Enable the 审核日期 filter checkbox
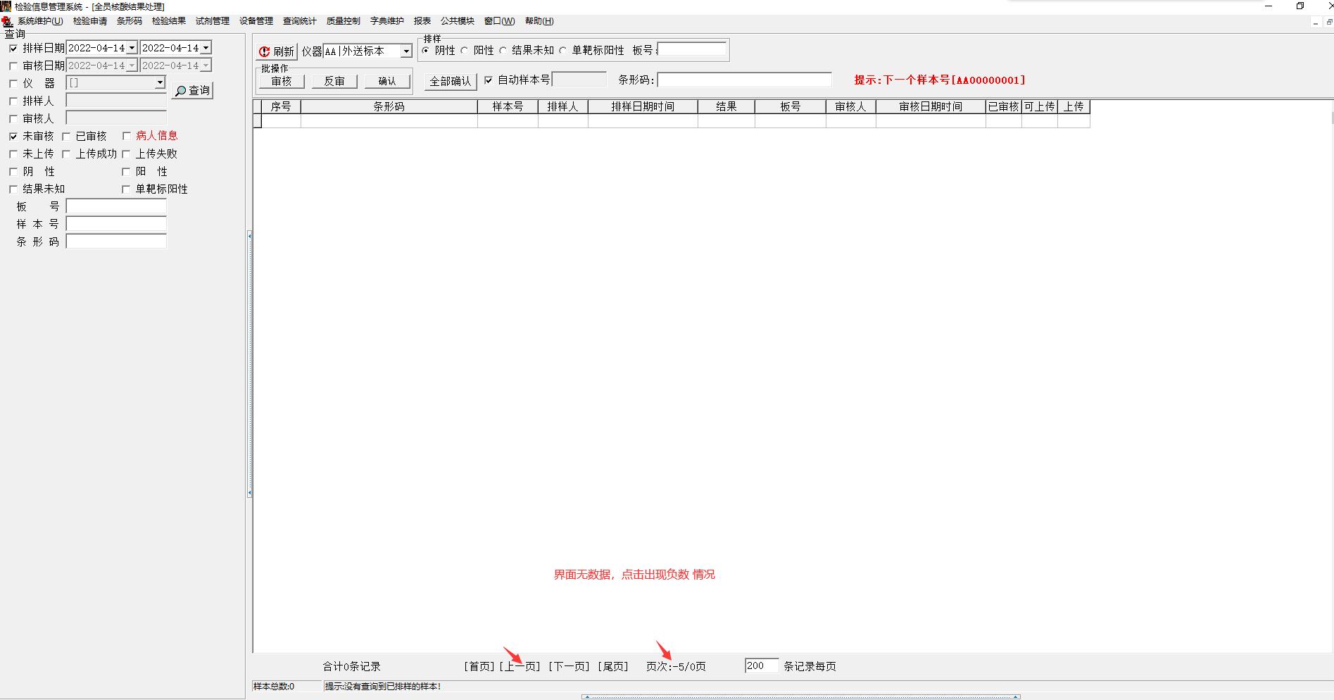This screenshot has width=1334, height=700. pyautogui.click(x=13, y=66)
